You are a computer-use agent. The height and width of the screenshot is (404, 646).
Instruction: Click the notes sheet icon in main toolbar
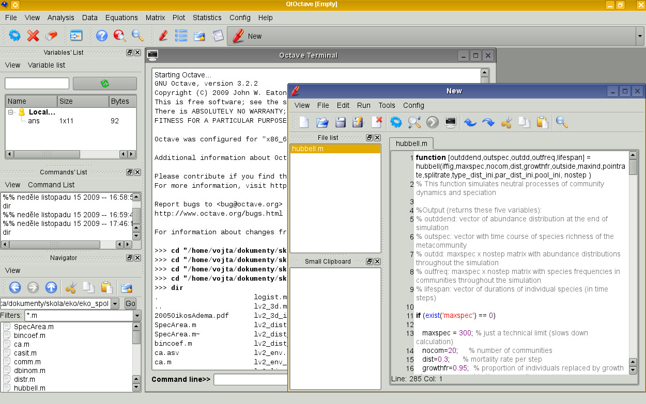click(218, 36)
